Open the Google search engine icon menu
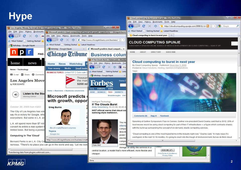The height and width of the screenshot is (170, 241). pyautogui.click(x=220, y=26)
